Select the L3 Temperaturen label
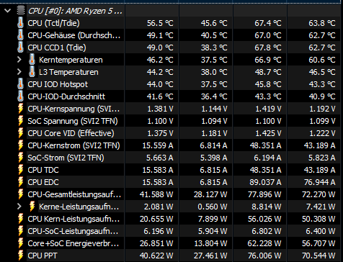The height and width of the screenshot is (262, 343). [68, 72]
